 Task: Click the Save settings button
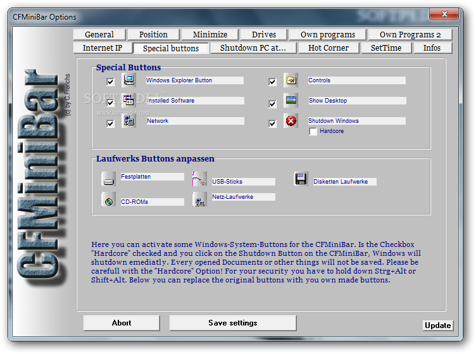233,323
